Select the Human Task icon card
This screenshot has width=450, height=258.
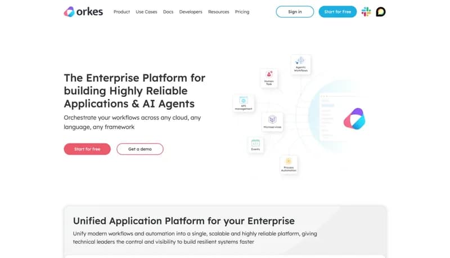tap(269, 78)
